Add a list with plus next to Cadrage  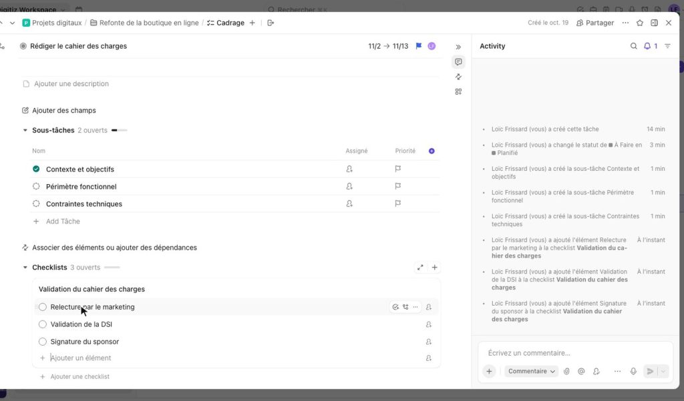252,23
